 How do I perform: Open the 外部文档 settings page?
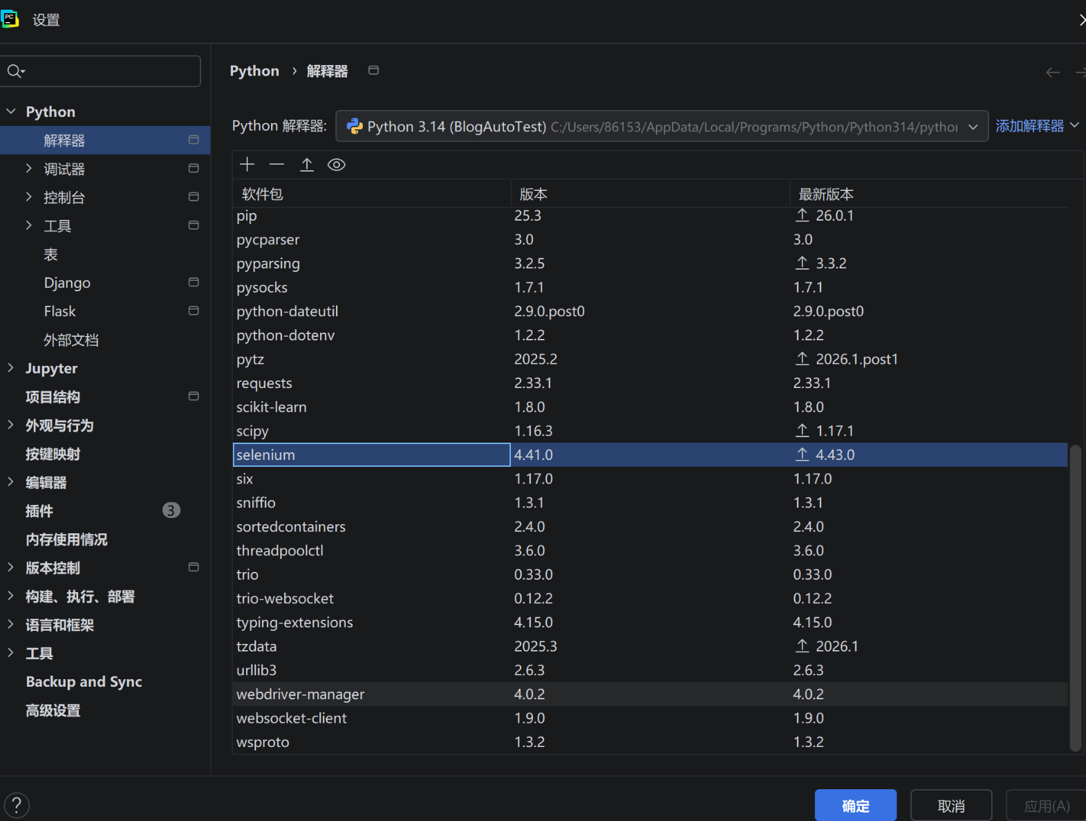tap(71, 340)
